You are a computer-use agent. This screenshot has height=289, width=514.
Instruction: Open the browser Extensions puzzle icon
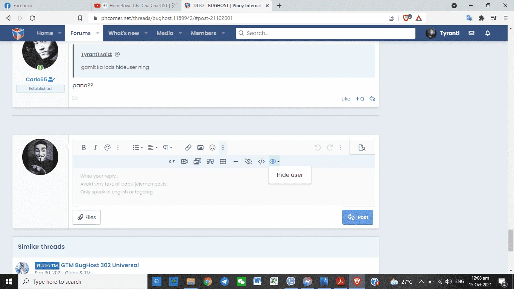[481, 18]
